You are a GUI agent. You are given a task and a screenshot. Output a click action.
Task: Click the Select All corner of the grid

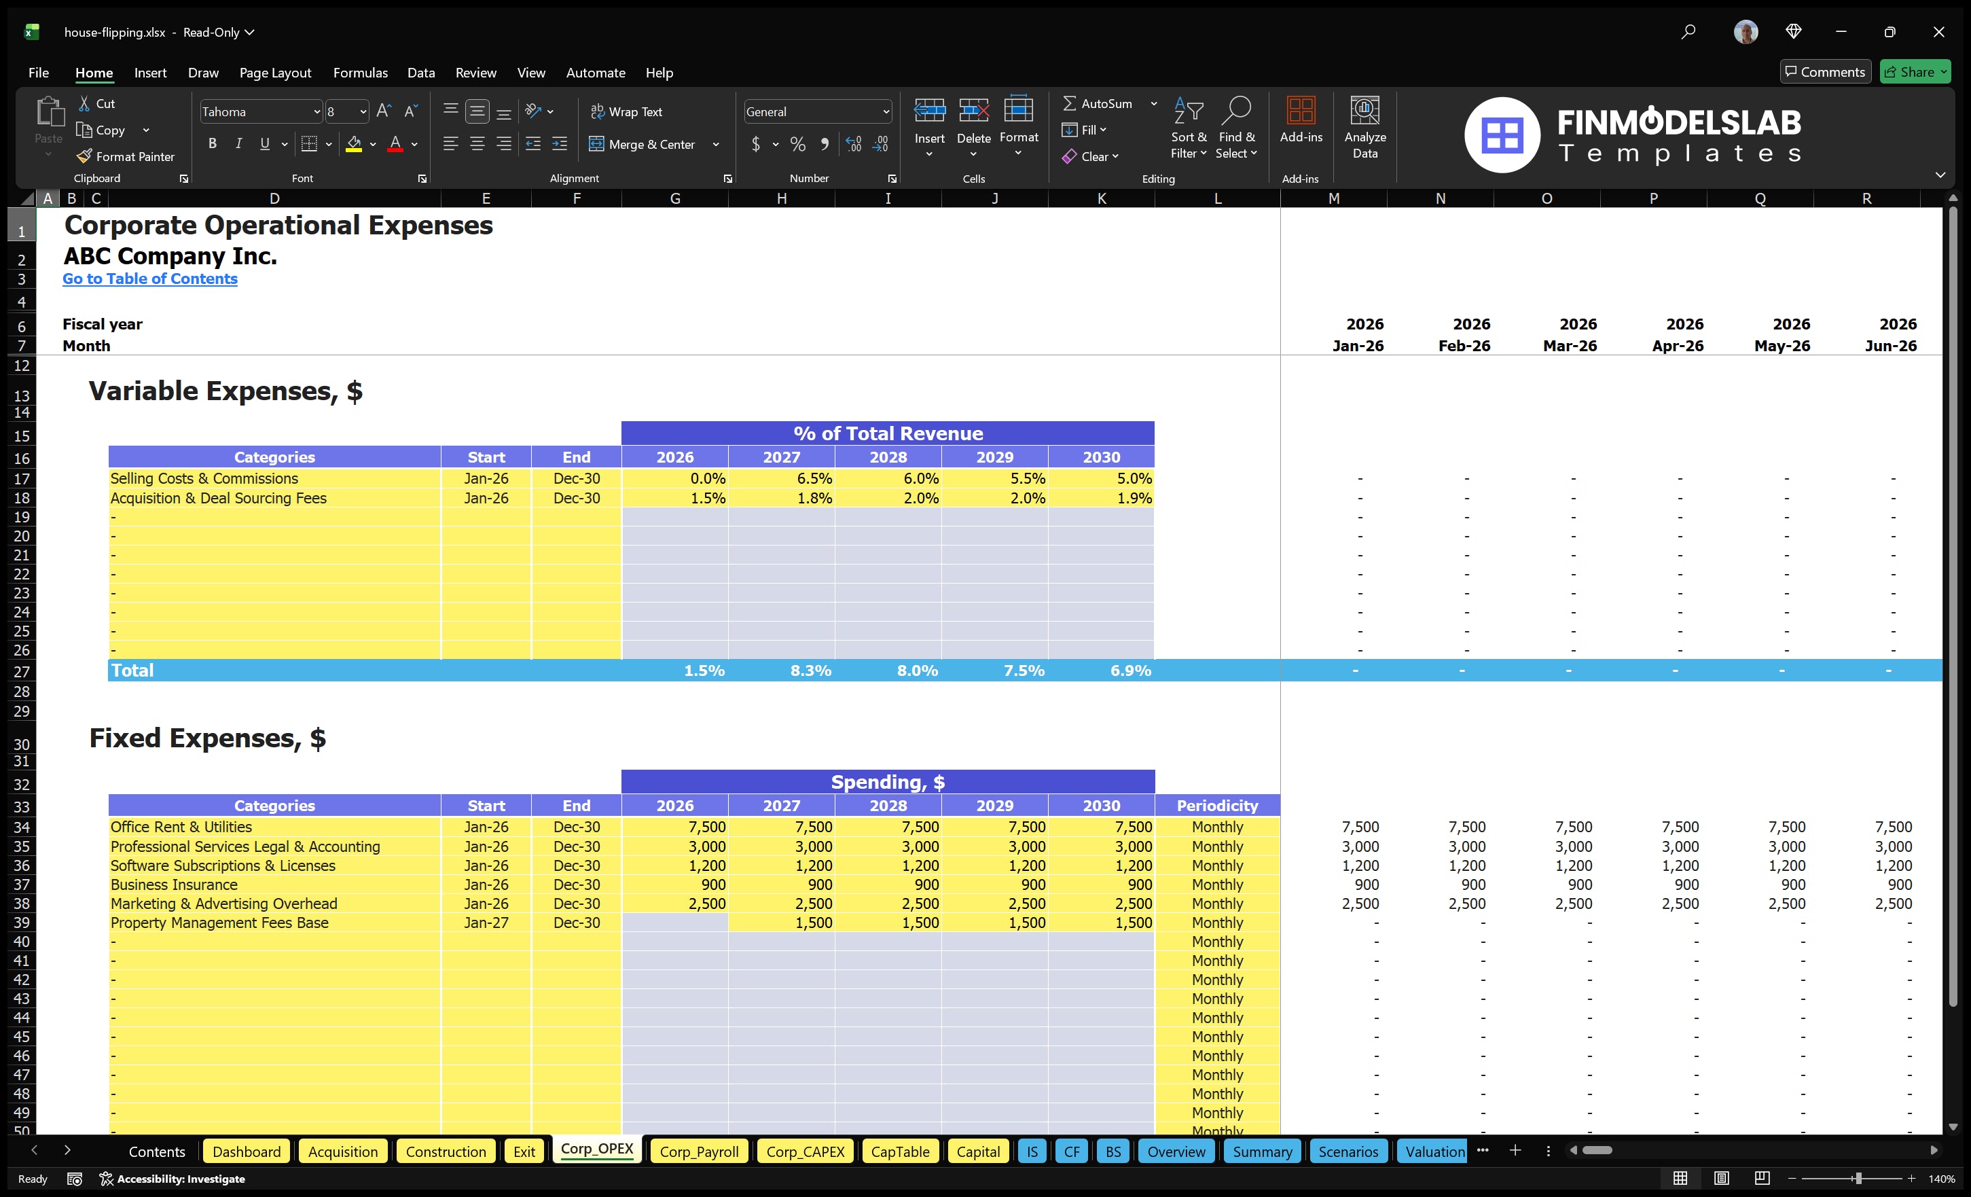coord(26,198)
